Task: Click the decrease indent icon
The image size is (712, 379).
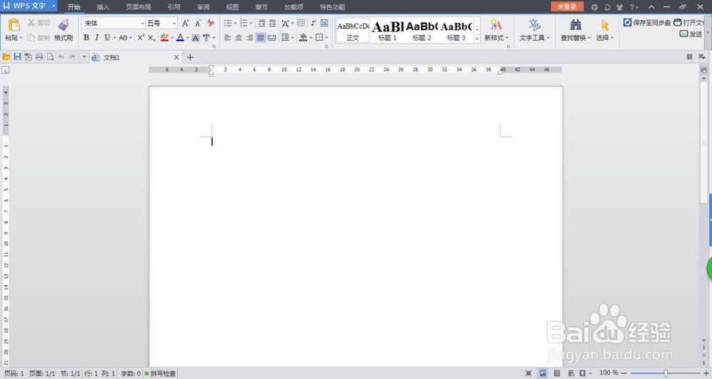Action: (262, 23)
